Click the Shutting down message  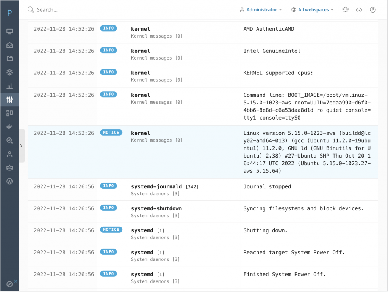click(x=265, y=230)
